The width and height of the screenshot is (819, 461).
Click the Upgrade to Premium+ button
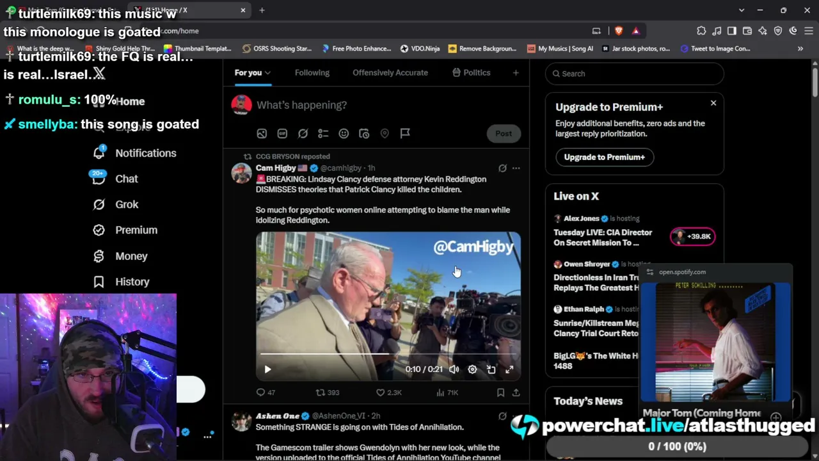(x=604, y=157)
